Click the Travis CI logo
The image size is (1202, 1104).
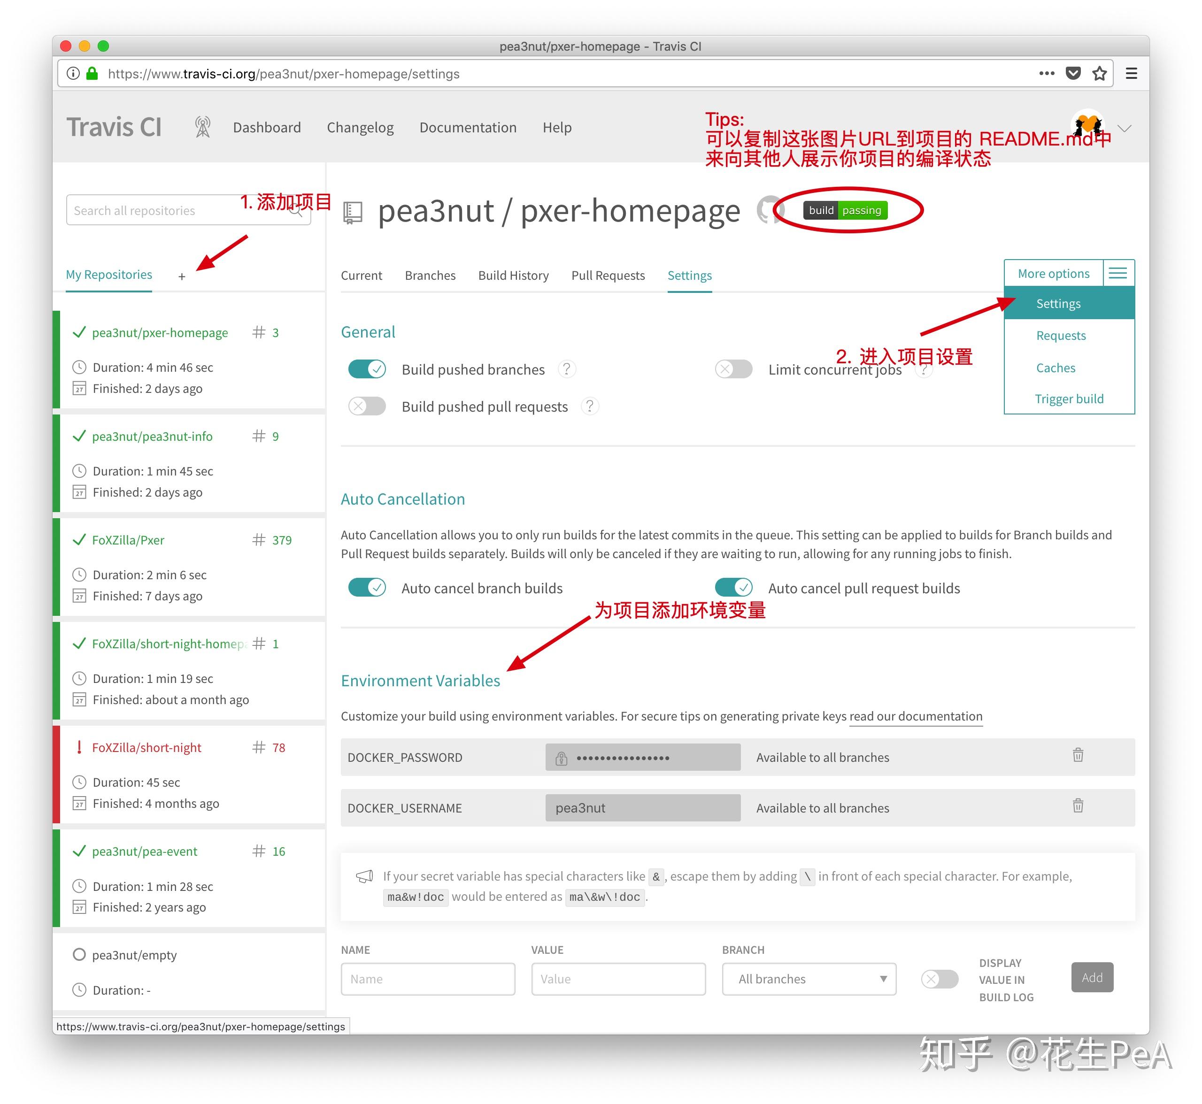(x=114, y=127)
